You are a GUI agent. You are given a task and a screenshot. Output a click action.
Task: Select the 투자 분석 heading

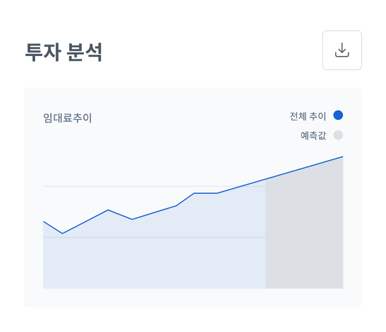(x=63, y=52)
